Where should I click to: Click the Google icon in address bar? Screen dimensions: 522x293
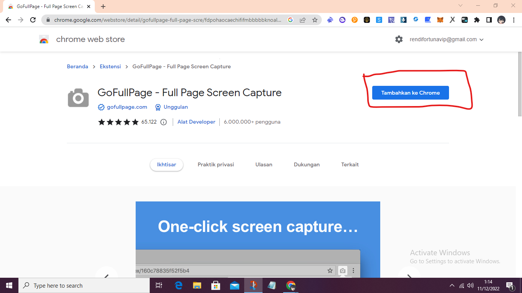[x=290, y=20]
